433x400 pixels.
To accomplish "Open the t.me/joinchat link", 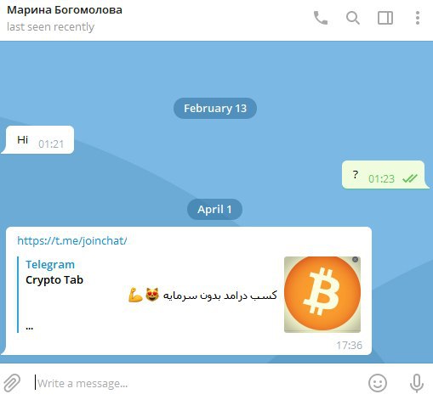I will (x=72, y=240).
